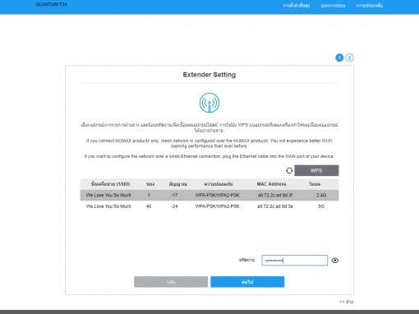Select the 5G We Love You So Much network row
The width and height of the screenshot is (419, 314).
(209, 206)
